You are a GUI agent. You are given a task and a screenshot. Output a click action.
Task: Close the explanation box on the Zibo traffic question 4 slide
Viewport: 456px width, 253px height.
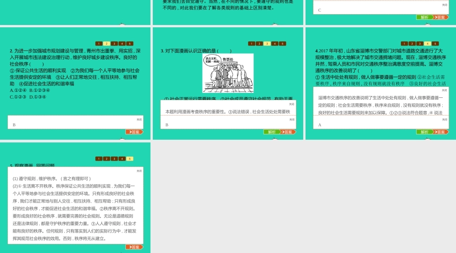[x=444, y=90]
